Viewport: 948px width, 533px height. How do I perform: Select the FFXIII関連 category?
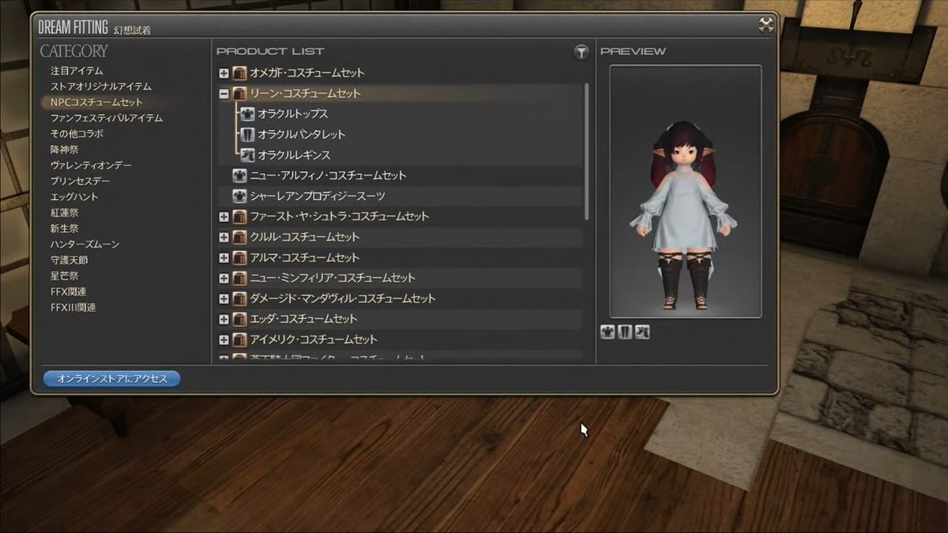pos(73,308)
